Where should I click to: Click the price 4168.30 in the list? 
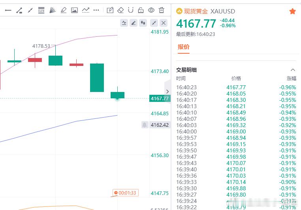coord(236,100)
